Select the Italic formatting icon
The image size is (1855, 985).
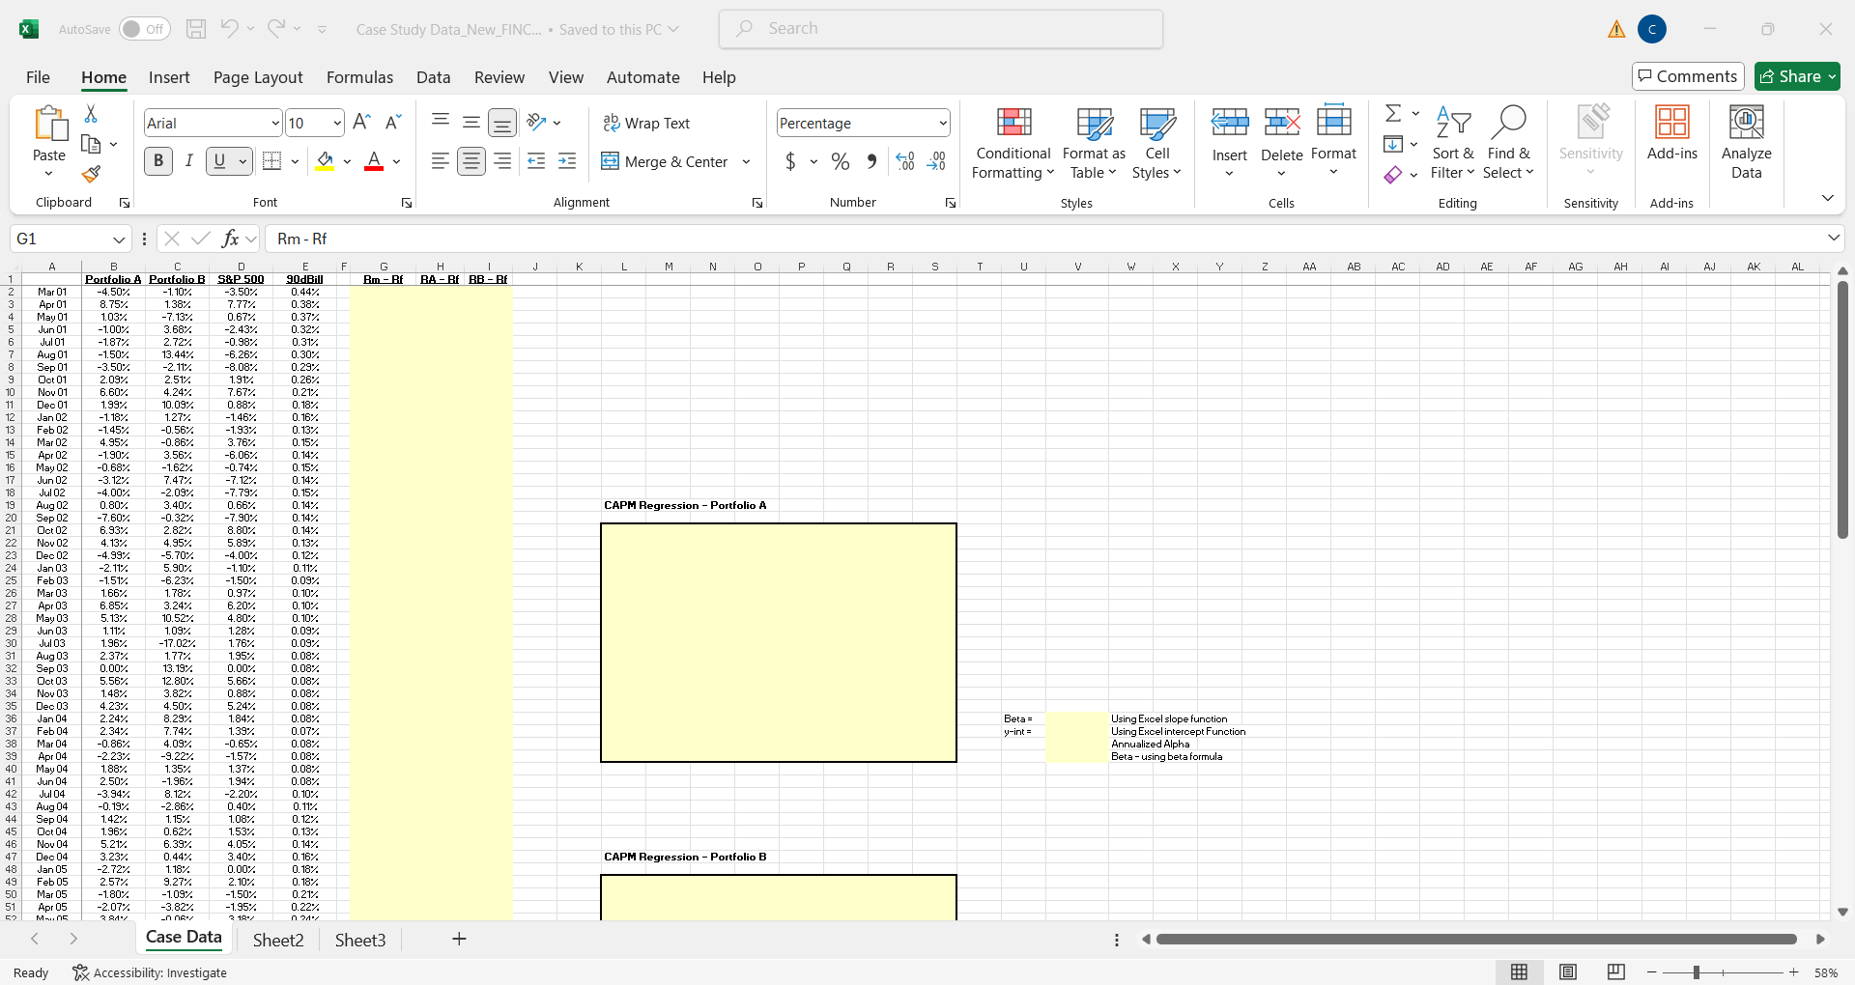189,160
